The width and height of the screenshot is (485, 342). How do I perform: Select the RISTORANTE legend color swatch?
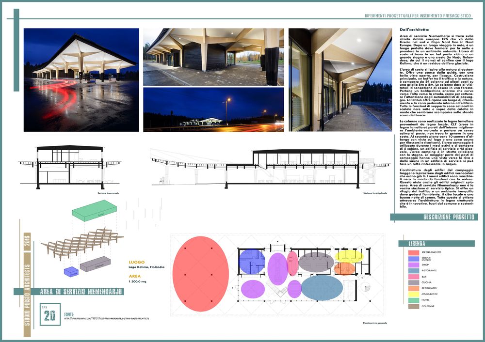(414, 271)
